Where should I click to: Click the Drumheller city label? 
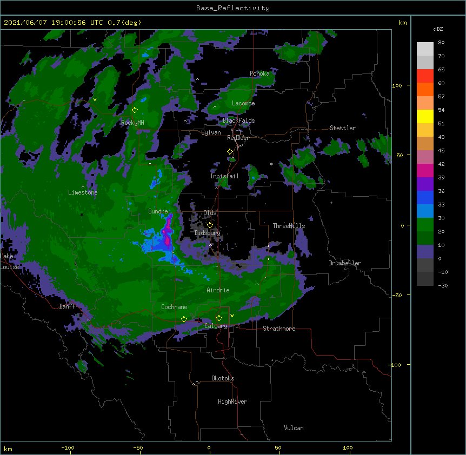(x=345, y=263)
